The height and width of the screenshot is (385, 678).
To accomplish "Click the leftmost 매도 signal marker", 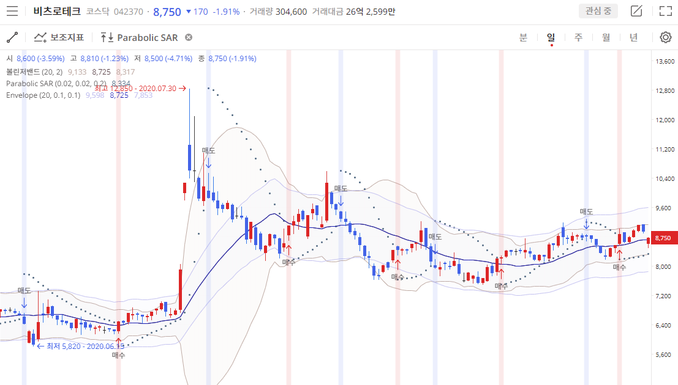I will click(24, 291).
